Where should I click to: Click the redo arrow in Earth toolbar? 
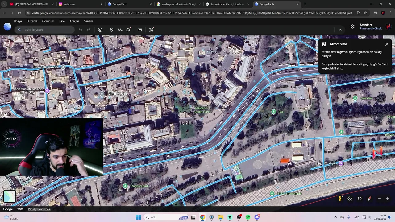pos(89,30)
